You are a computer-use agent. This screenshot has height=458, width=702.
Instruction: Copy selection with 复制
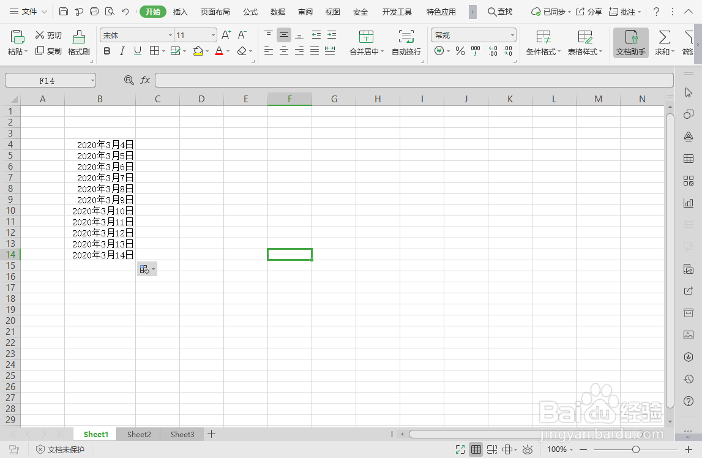click(48, 51)
